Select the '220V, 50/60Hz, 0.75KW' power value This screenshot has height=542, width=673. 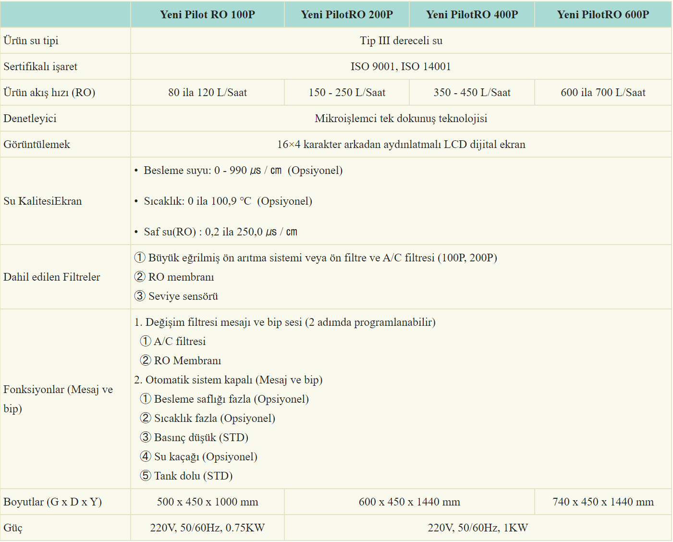(208, 528)
